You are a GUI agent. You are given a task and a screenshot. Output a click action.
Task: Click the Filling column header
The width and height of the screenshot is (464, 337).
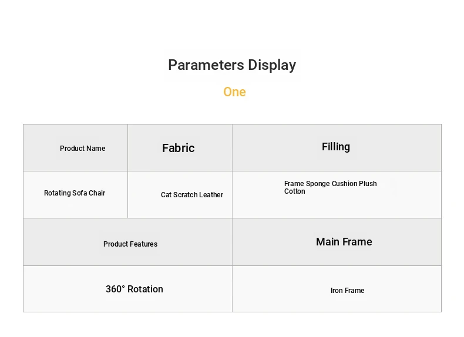coord(337,147)
